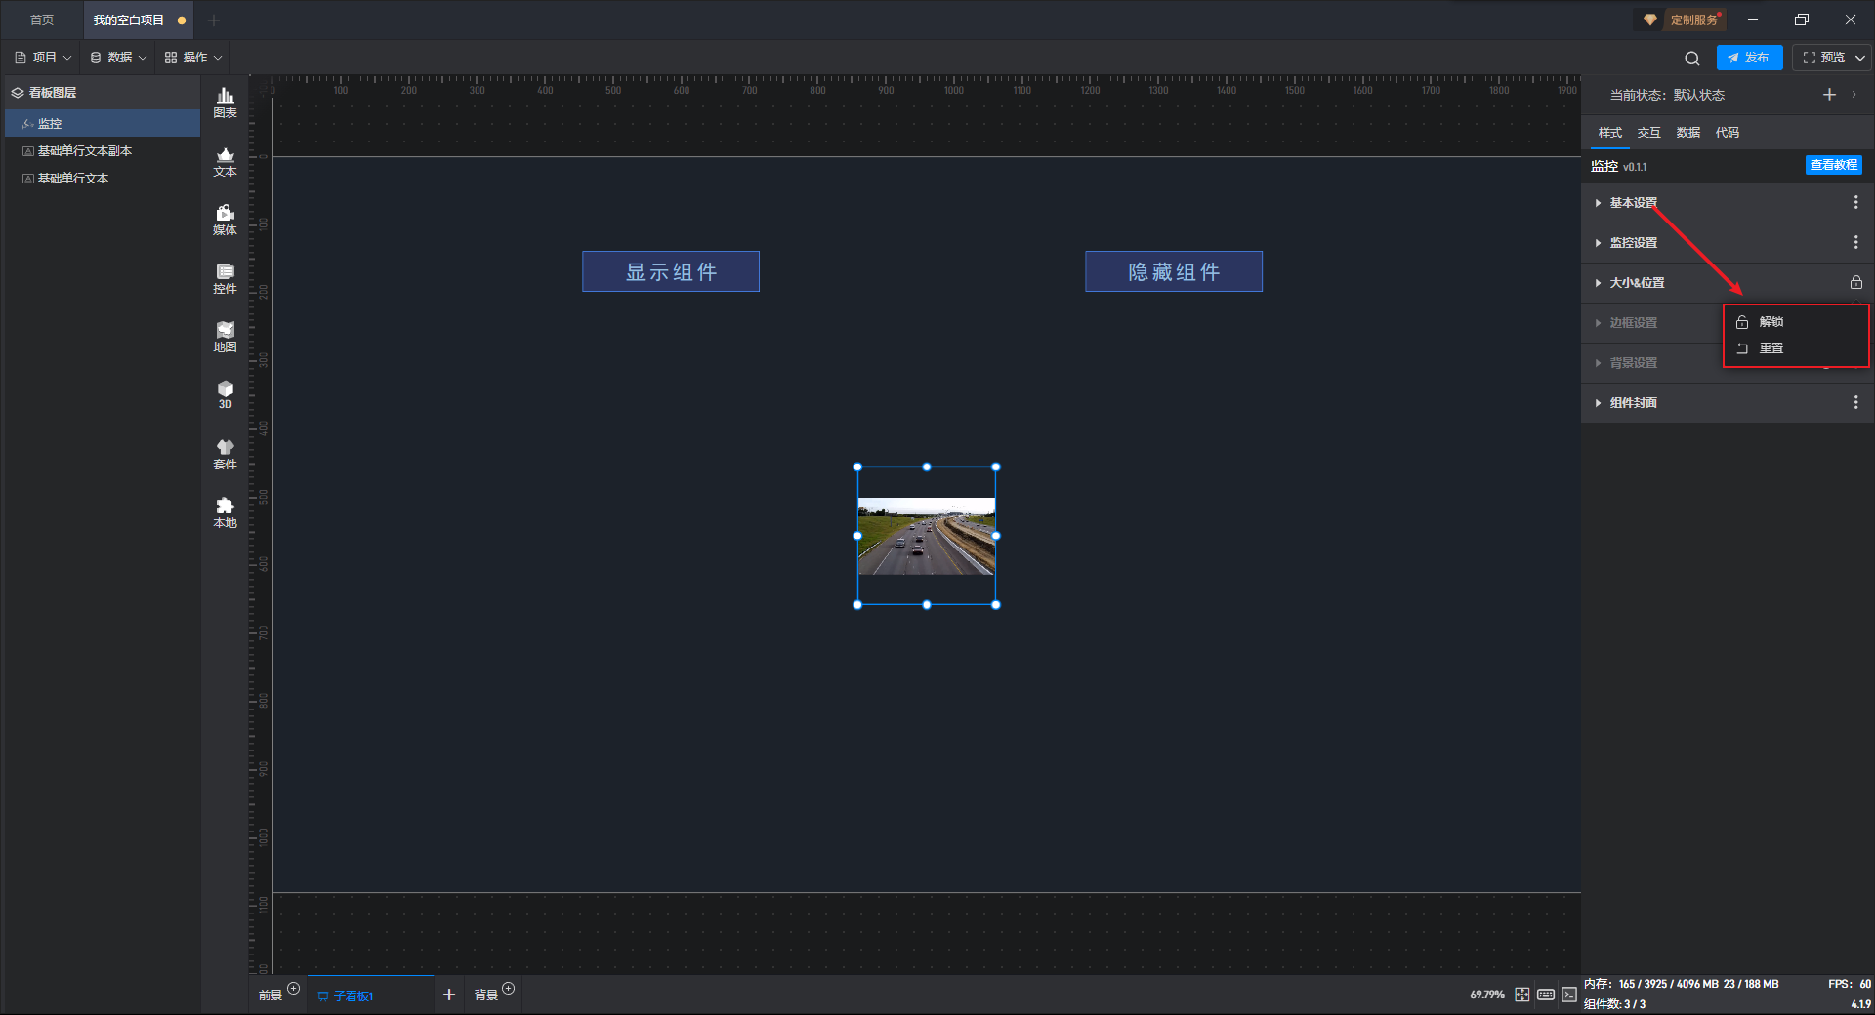Choose 重置 from the popup menu

pos(1796,348)
